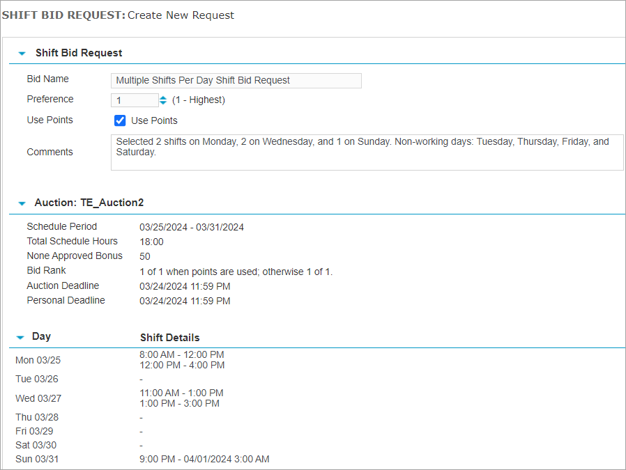Select the Preference value field

click(x=135, y=100)
